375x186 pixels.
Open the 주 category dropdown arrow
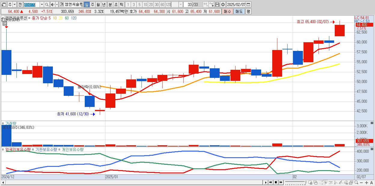click(14, 4)
